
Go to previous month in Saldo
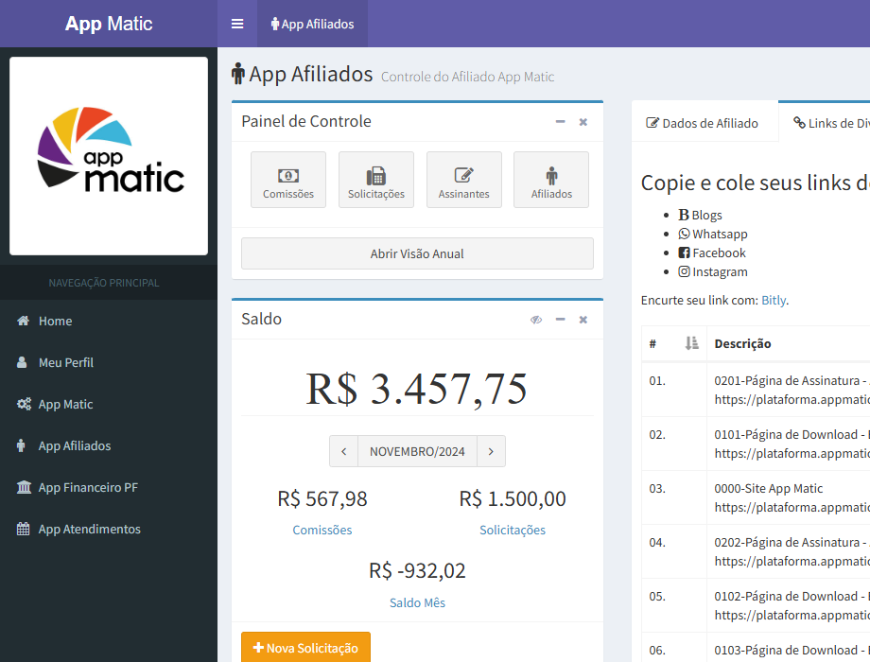[x=344, y=451]
